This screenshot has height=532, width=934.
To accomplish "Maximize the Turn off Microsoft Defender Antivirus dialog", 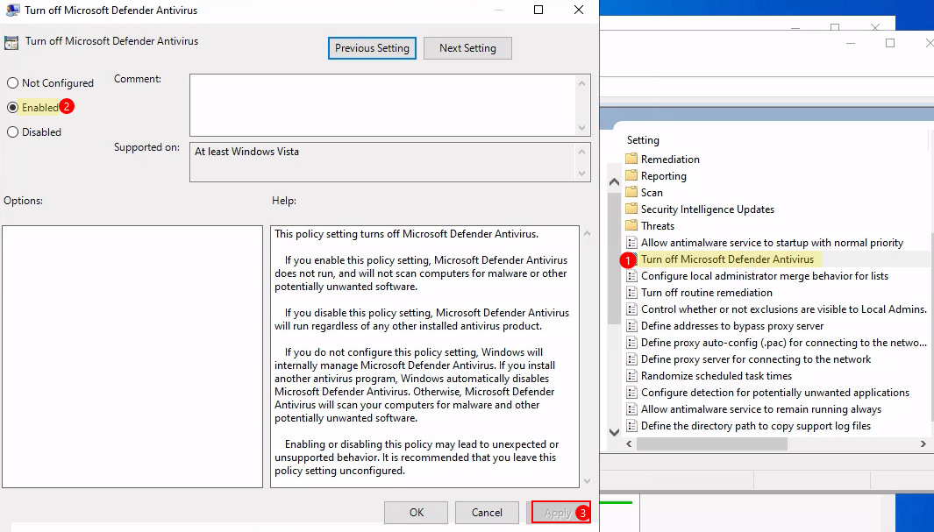I will (538, 11).
